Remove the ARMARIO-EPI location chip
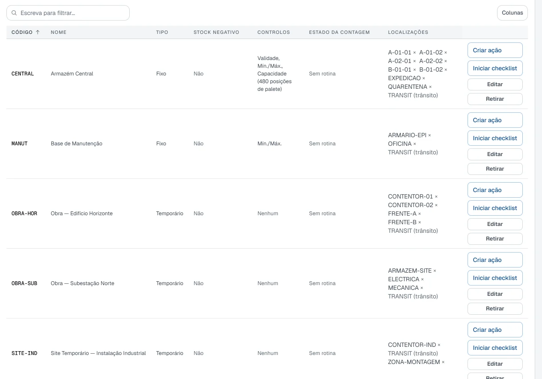542x379 pixels. [x=429, y=135]
